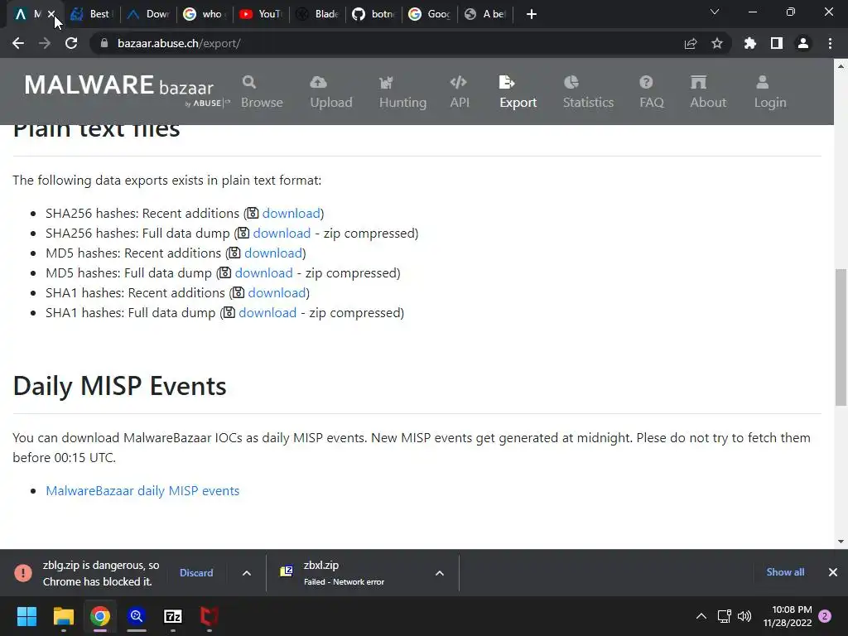Discard the blocked zblg.zip download
This screenshot has height=636, width=848.
pyautogui.click(x=196, y=573)
